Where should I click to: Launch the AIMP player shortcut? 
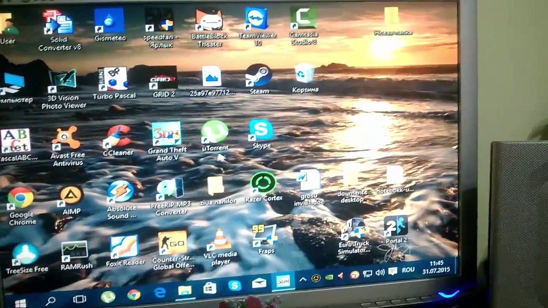(71, 200)
